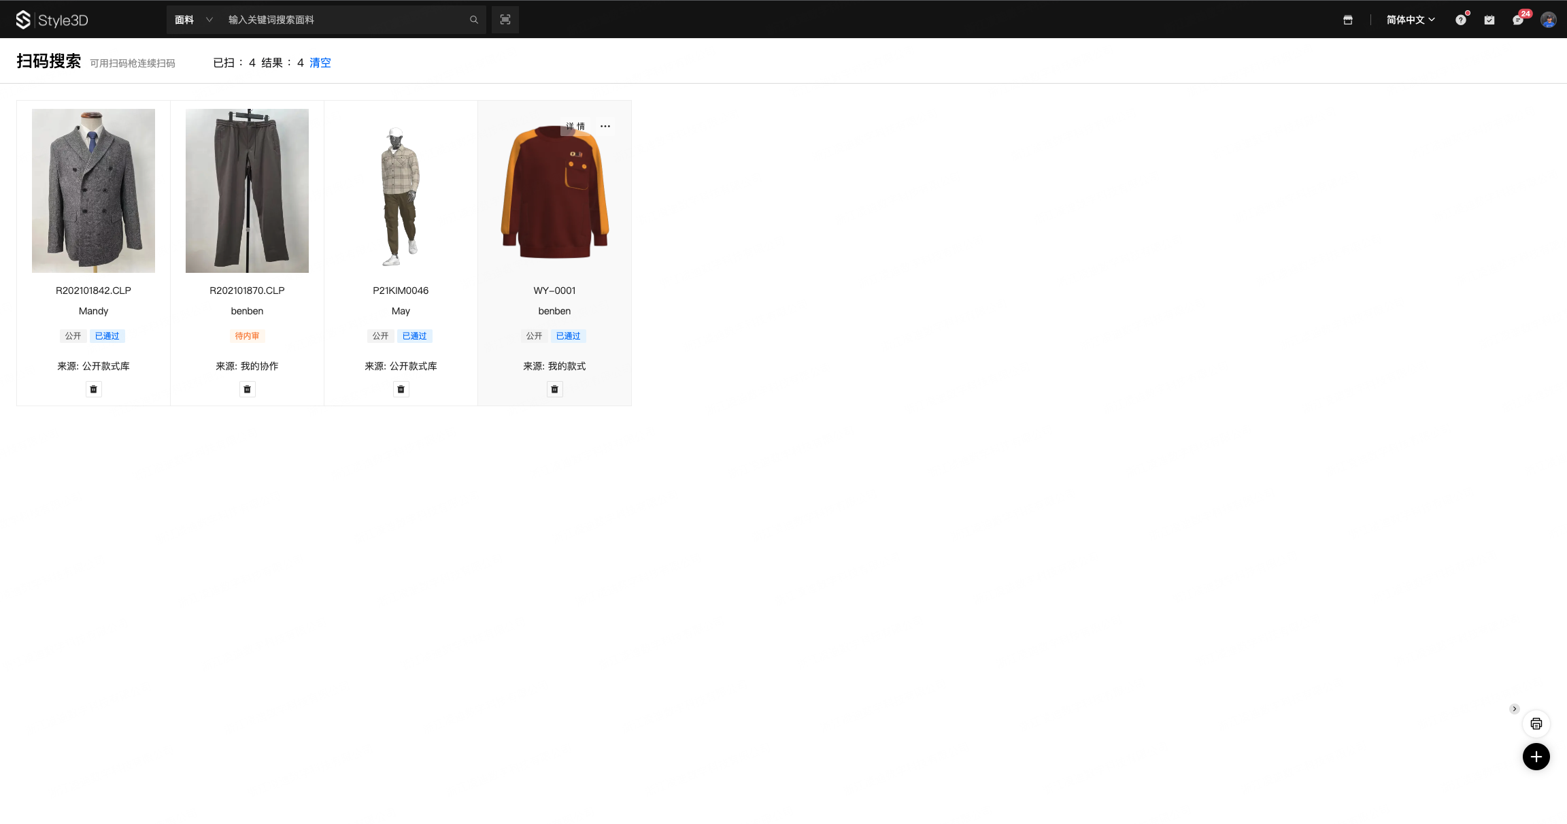Delete the WY-0001 item via trash icon
This screenshot has height=824, width=1567.
(554, 389)
